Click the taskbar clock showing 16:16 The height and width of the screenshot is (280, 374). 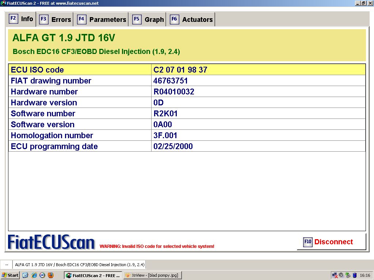point(365,275)
